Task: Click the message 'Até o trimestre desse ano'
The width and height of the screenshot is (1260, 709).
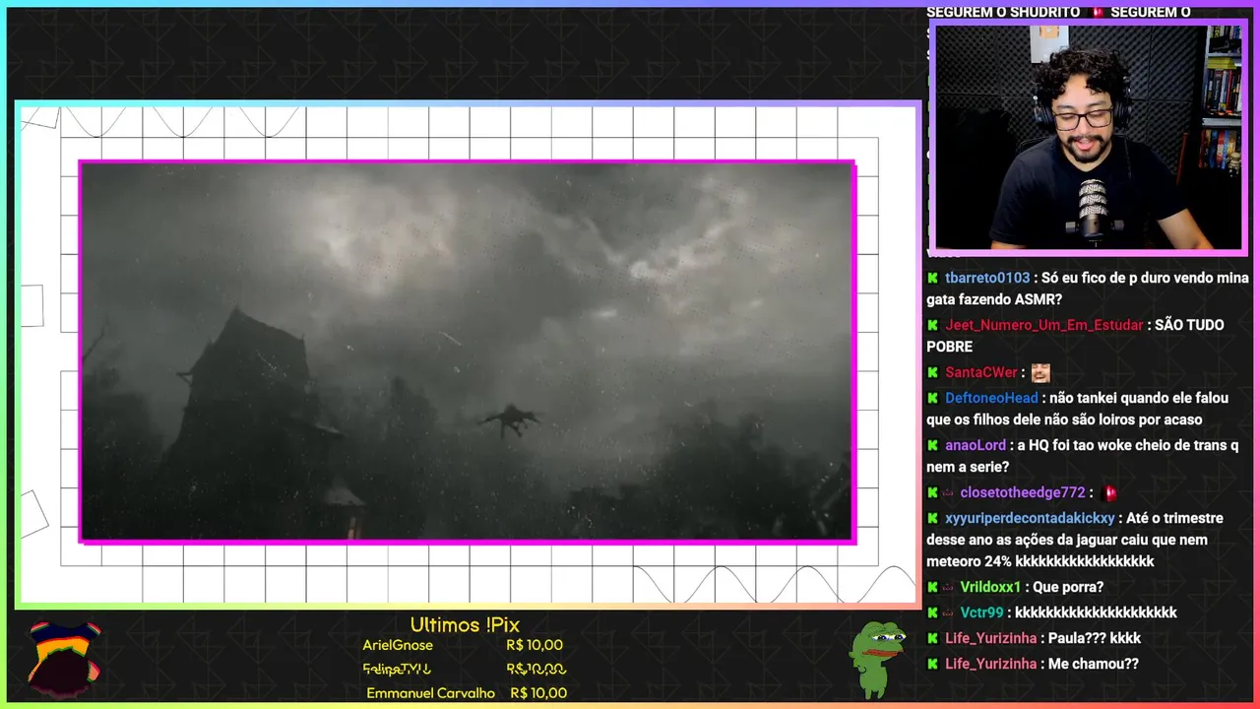Action: click(1075, 541)
